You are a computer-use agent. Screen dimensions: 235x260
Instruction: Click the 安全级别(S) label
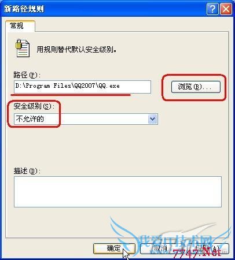(x=34, y=106)
